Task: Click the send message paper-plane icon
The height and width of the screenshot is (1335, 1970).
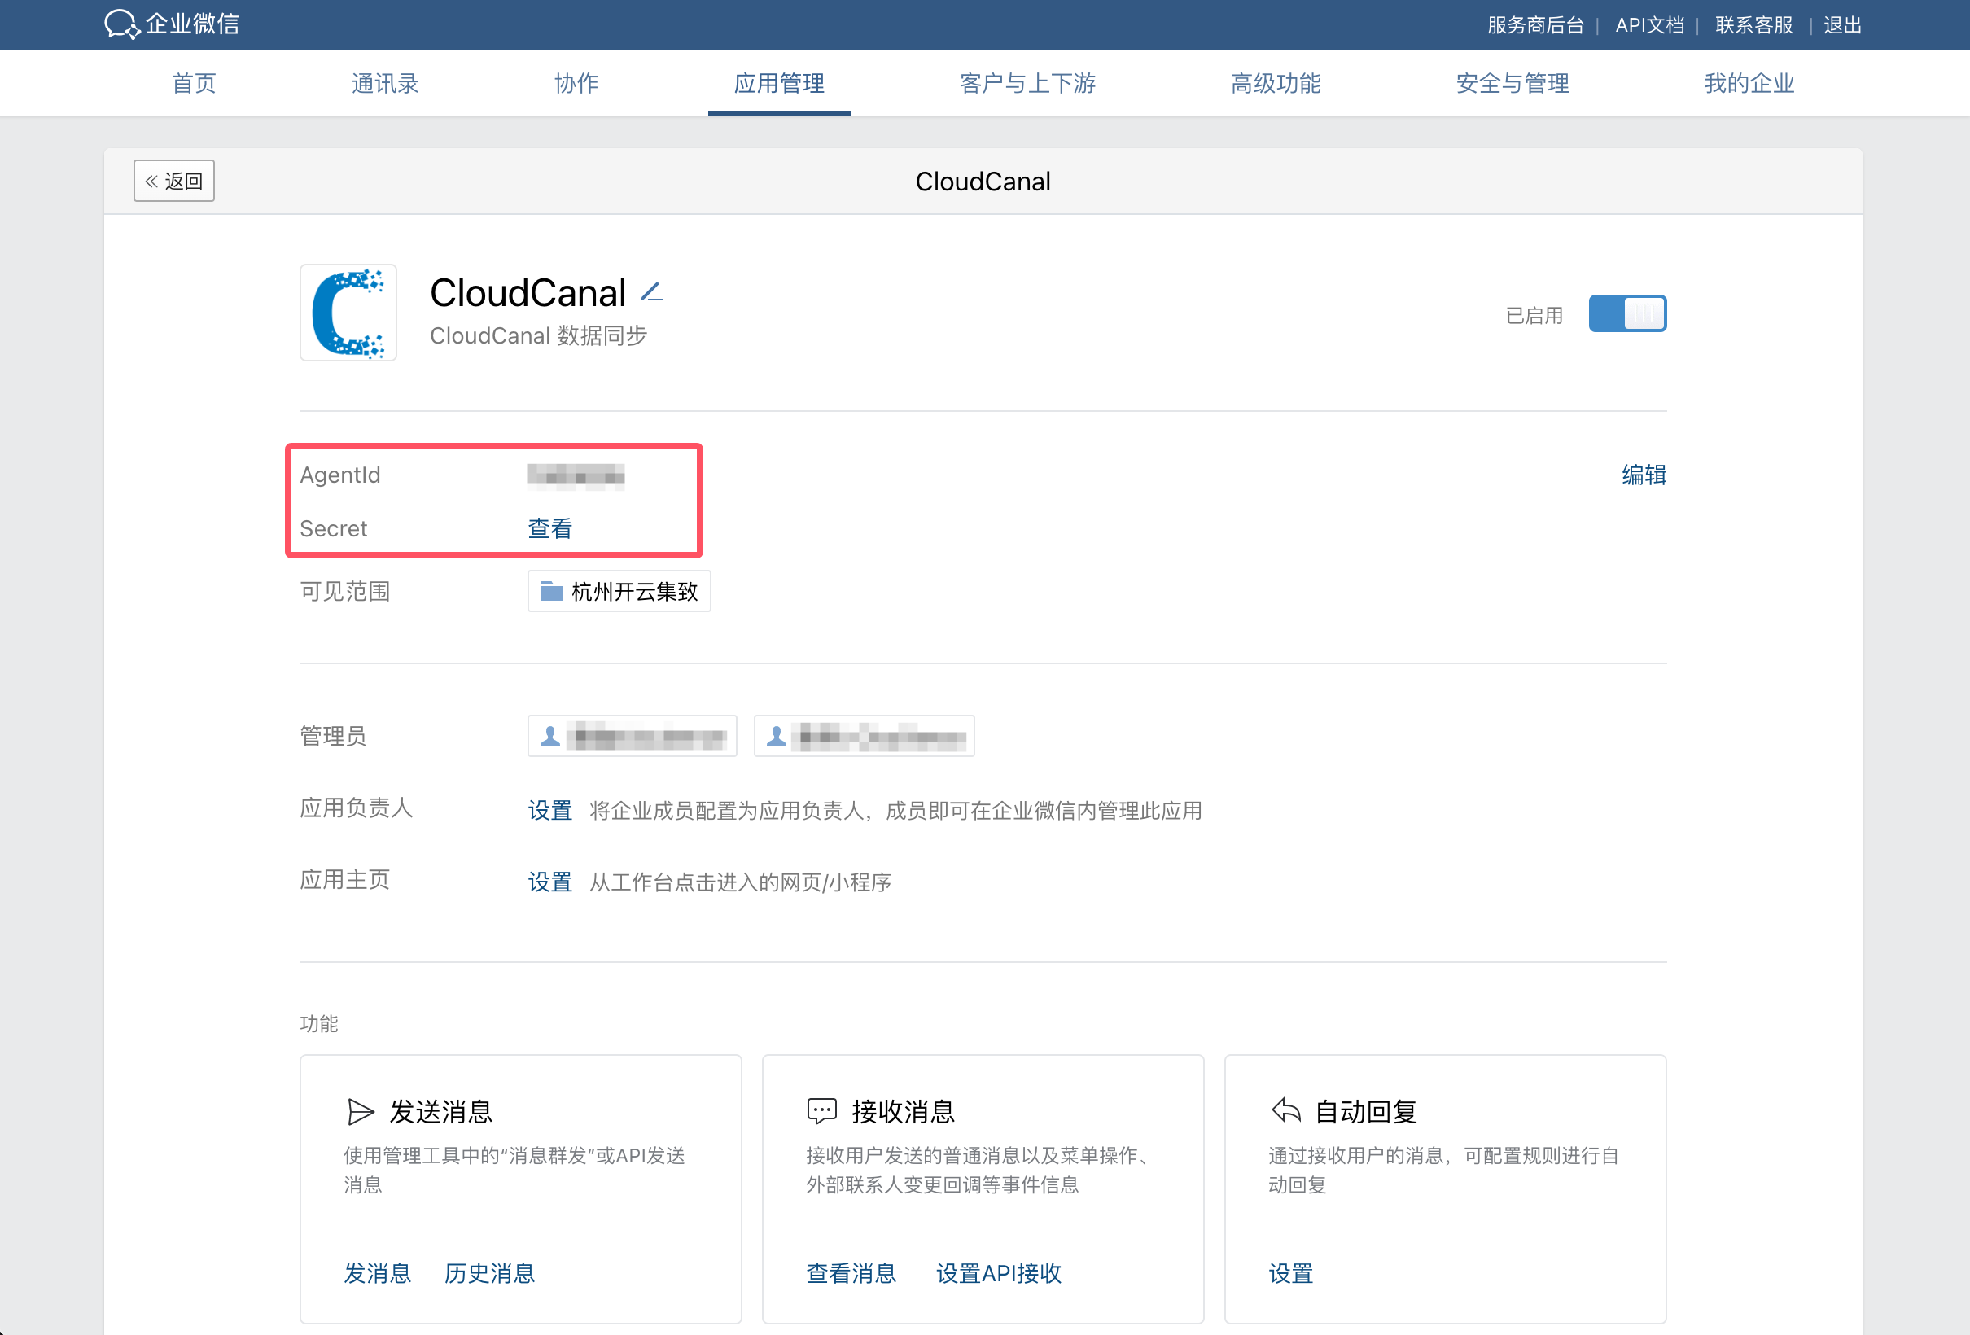Action: [361, 1111]
